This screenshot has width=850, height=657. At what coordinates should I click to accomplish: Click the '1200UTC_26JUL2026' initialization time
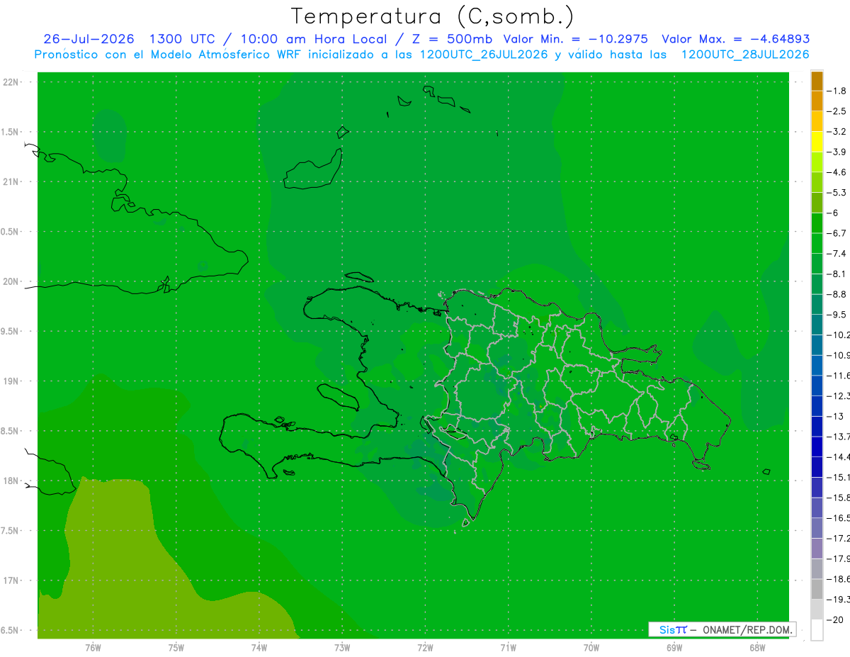pyautogui.click(x=484, y=55)
